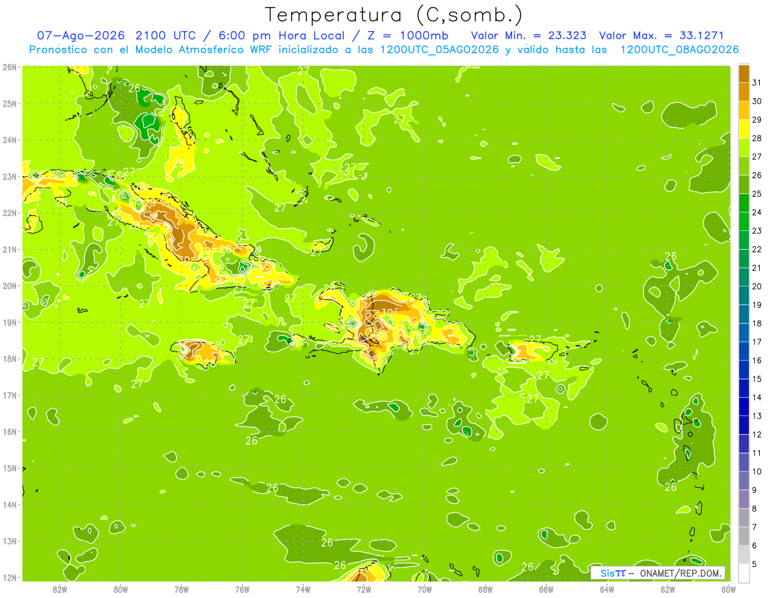Click the orange legend swatch between 30 and 31
Viewport: 774px width, 598px height.
tap(744, 92)
